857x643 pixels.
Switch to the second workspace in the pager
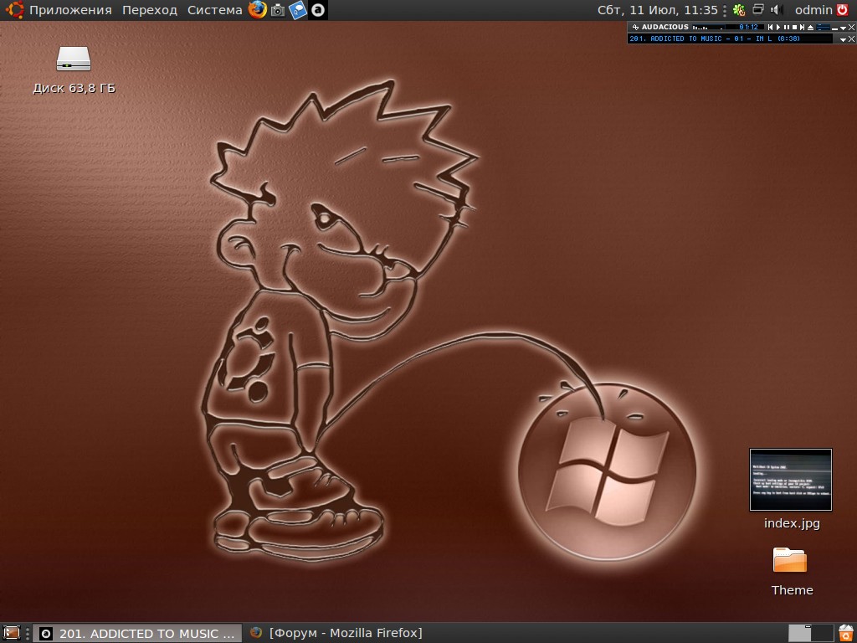click(x=823, y=633)
